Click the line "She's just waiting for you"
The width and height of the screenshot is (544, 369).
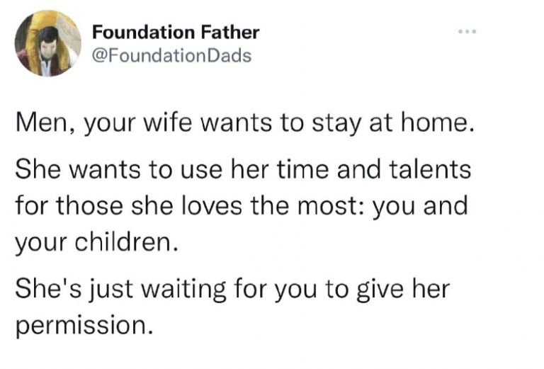coord(233,289)
